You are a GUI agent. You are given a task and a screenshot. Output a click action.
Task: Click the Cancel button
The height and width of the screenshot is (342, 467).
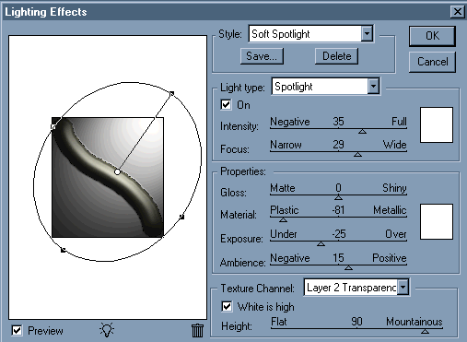point(432,62)
